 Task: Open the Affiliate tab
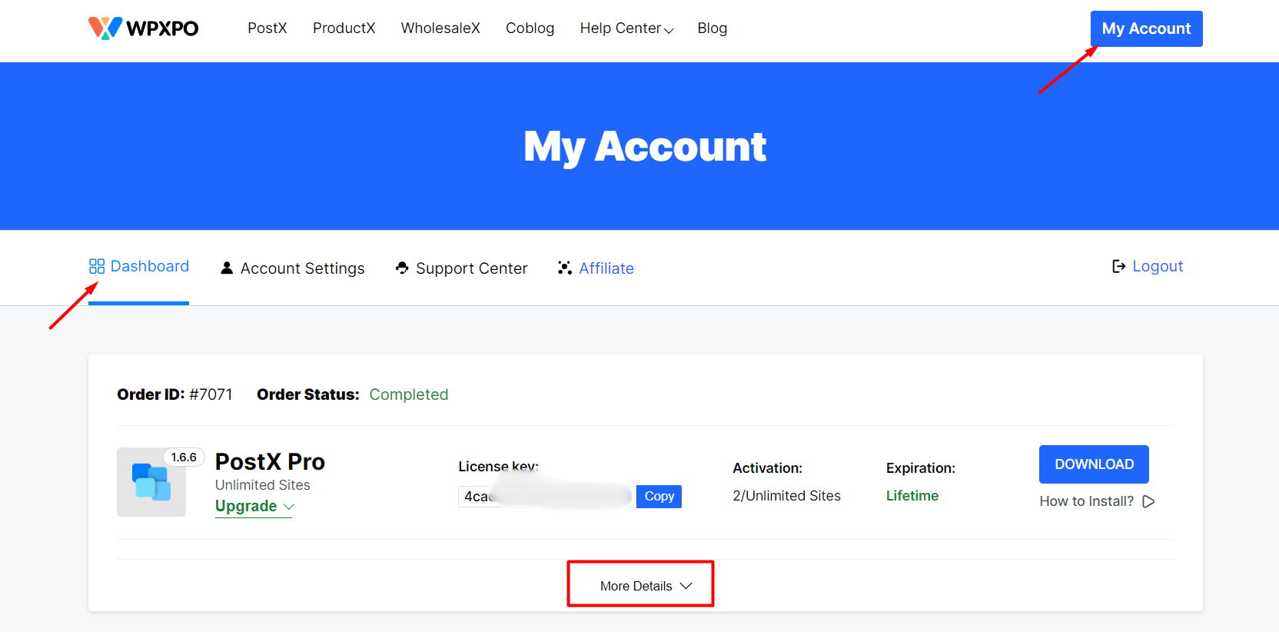pos(596,268)
